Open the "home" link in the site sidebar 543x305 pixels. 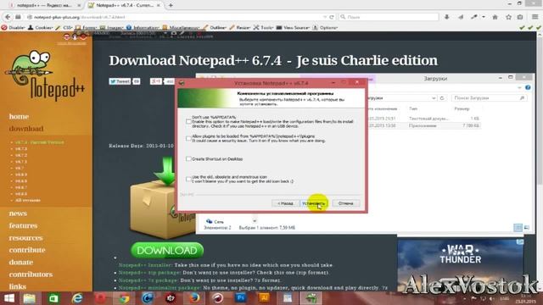coord(19,117)
